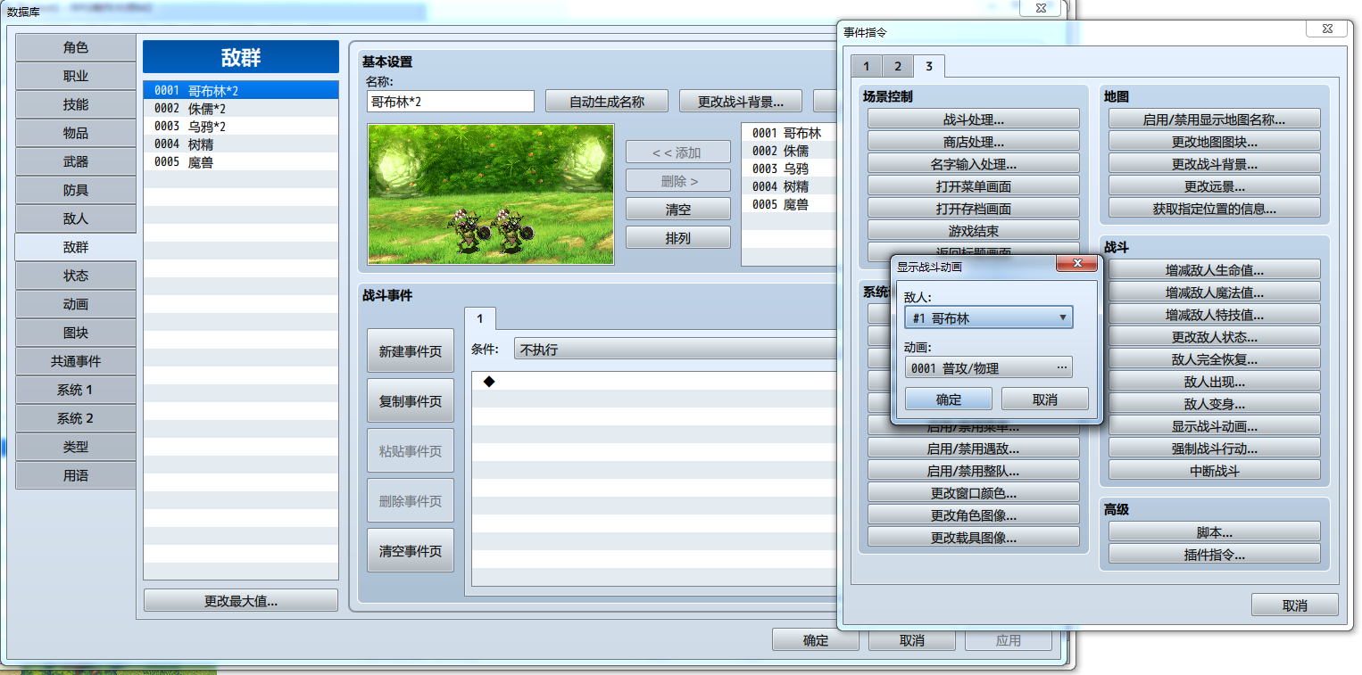Image resolution: width=1362 pixels, height=675 pixels.
Task: Cancel the 事件指令 window with 取消
Action: [x=1295, y=605]
